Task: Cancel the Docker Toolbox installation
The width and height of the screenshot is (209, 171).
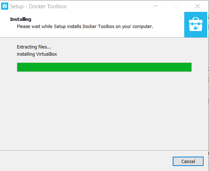Action: coord(188,161)
